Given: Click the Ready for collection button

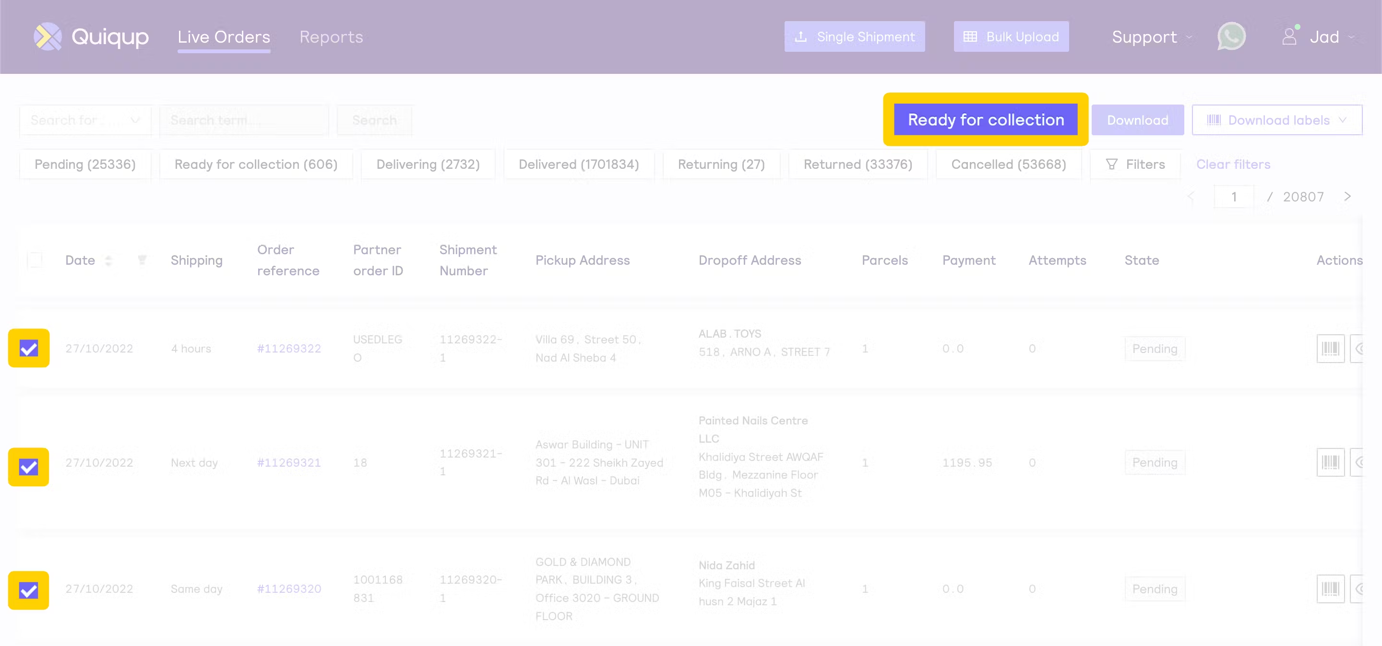Looking at the screenshot, I should tap(985, 119).
